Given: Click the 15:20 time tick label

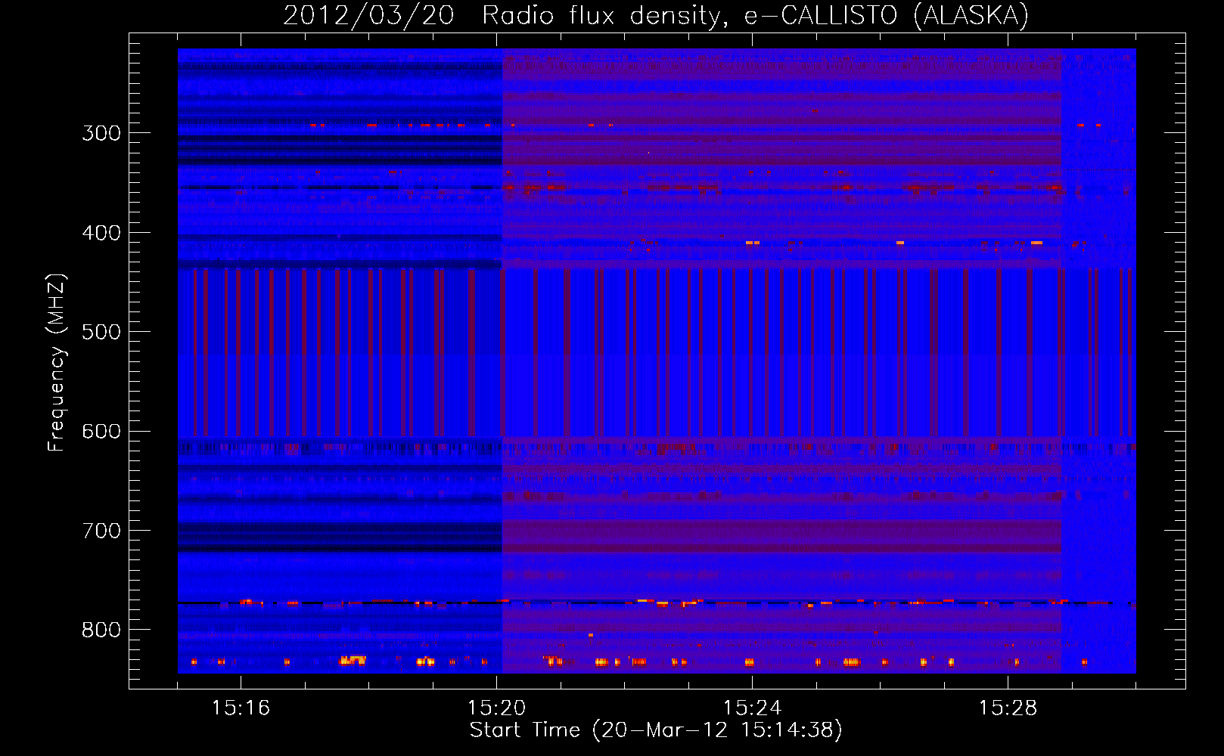Looking at the screenshot, I should (496, 708).
